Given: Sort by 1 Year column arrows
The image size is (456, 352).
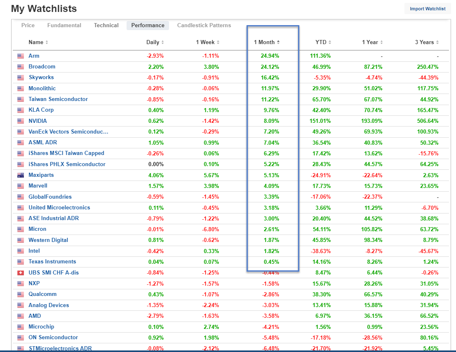Looking at the screenshot, I should tap(381, 42).
